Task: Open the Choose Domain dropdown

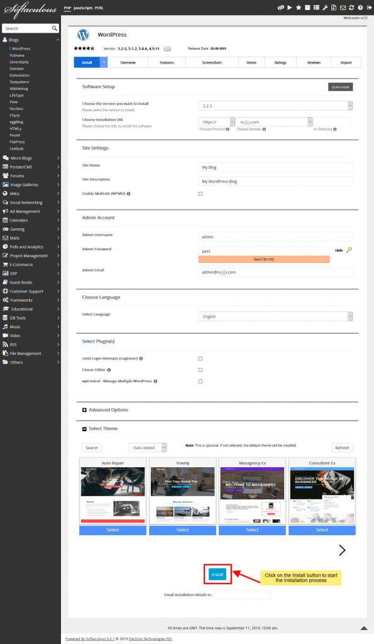Action: [274, 122]
